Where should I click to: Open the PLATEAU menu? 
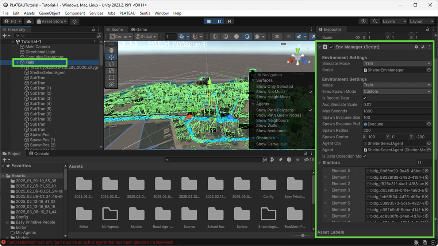pos(127,13)
